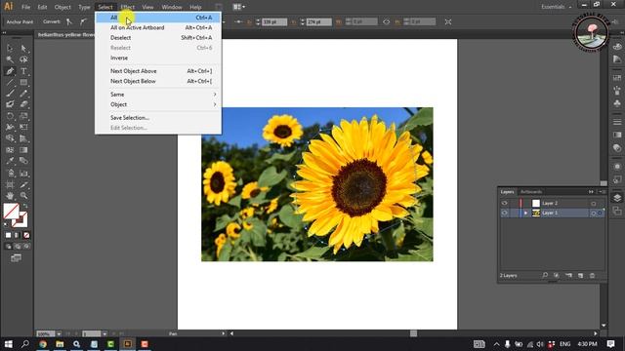Viewport: 625px width, 351px height.
Task: Click the taskbar clock showing 4:30 PM
Action: click(587, 344)
